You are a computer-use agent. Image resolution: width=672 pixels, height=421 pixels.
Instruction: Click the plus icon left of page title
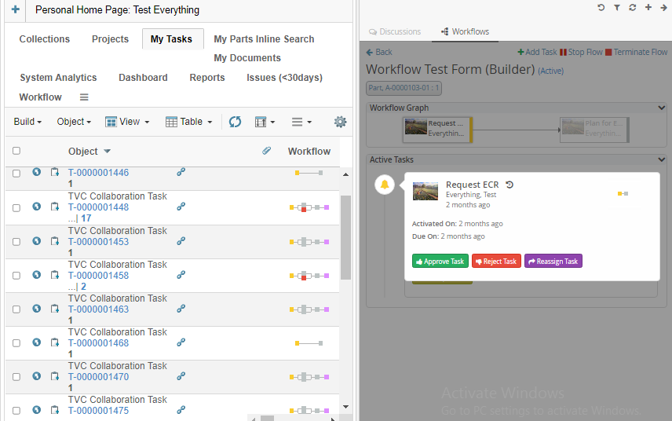pos(15,10)
